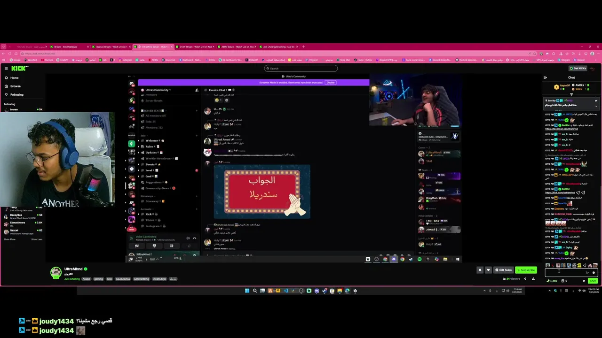Viewport: 602px width, 338px height.
Task: Select the Arabic stream tag
Action: [87, 279]
